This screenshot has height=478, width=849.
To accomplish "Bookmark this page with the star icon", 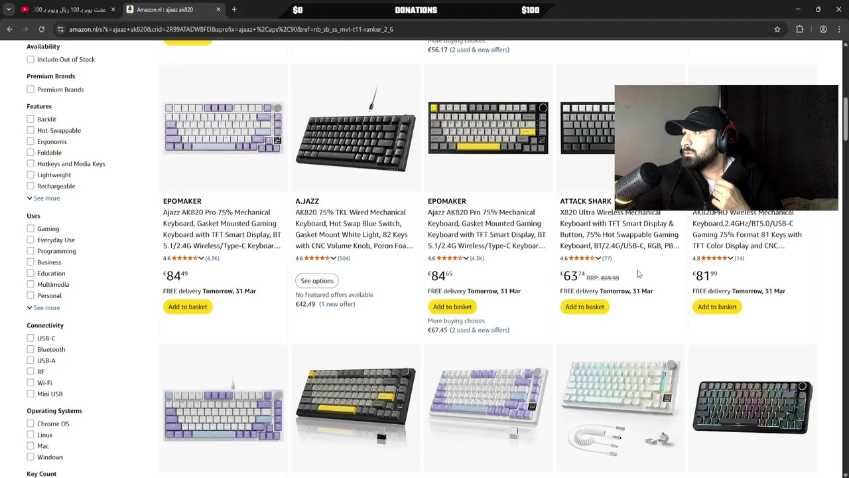I will (777, 29).
